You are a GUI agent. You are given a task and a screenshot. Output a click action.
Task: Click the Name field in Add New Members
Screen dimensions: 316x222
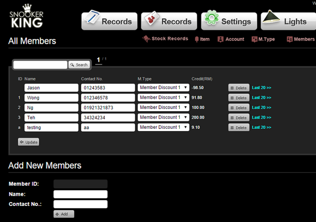80,194
